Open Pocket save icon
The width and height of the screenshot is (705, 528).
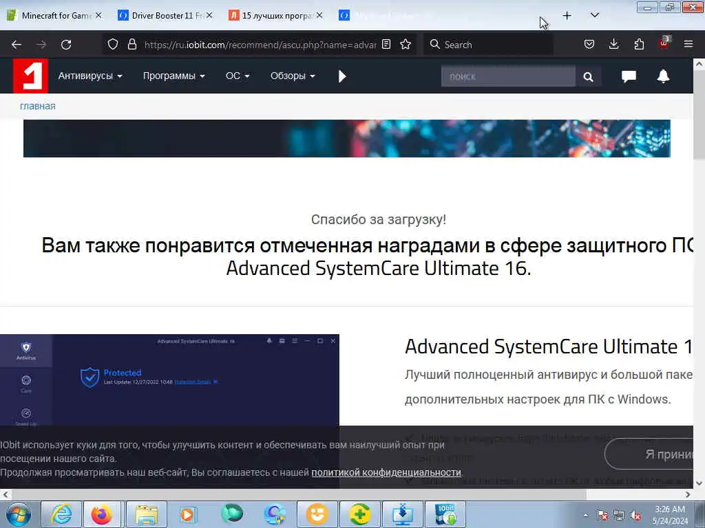pyautogui.click(x=589, y=44)
